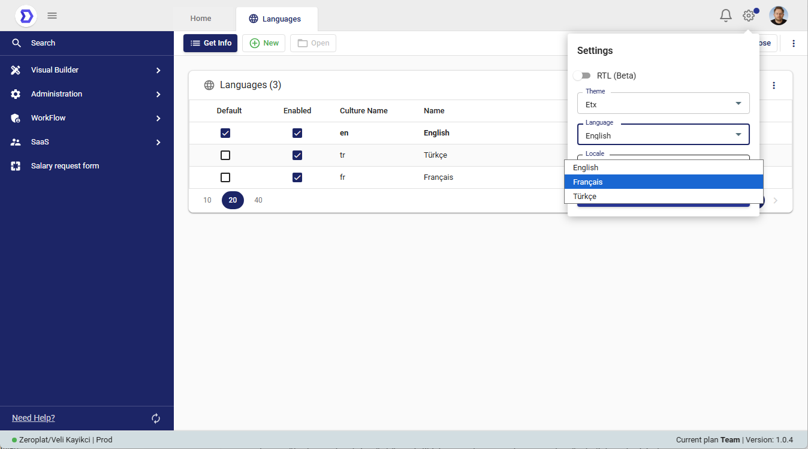Click the Zeroplat logo icon
Viewport: 808px width, 449px height.
(x=26, y=16)
